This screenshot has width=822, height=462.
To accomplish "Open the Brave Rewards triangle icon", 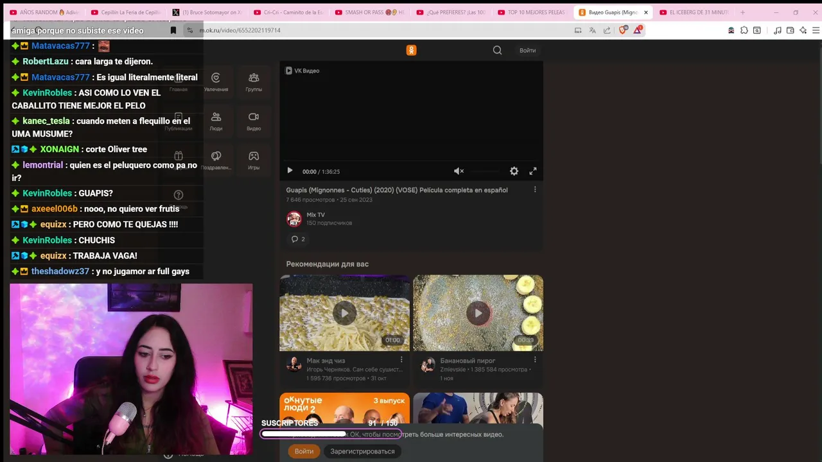I will coord(638,30).
